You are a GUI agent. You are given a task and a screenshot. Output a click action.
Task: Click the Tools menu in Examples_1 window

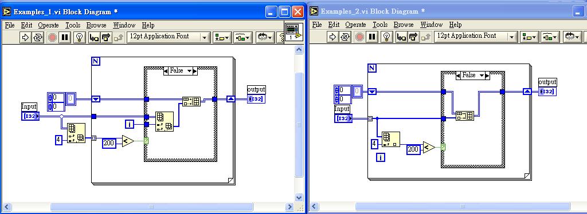pyautogui.click(x=73, y=25)
